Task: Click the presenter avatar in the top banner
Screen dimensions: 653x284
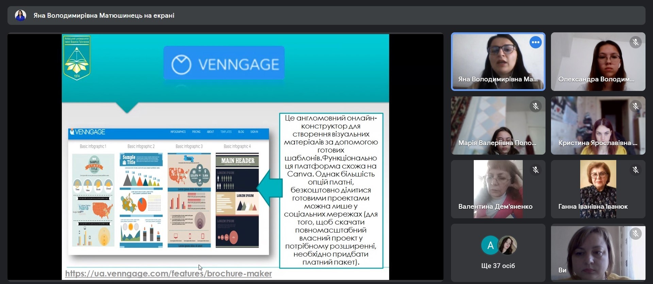Action: (20, 15)
